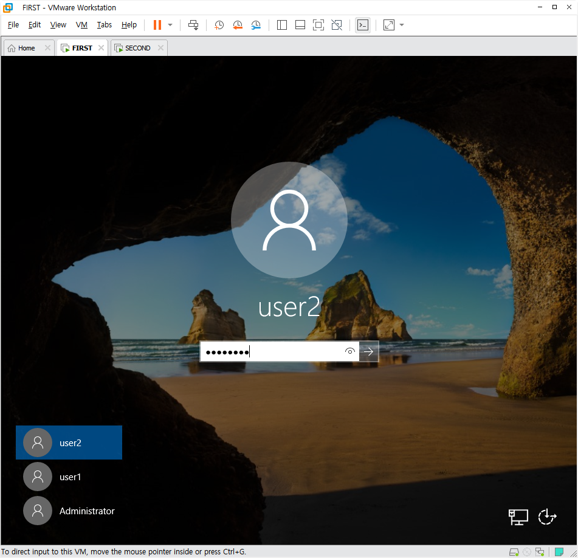The image size is (578, 558).
Task: Open the power options dropdown arrow
Action: pyautogui.click(x=170, y=25)
